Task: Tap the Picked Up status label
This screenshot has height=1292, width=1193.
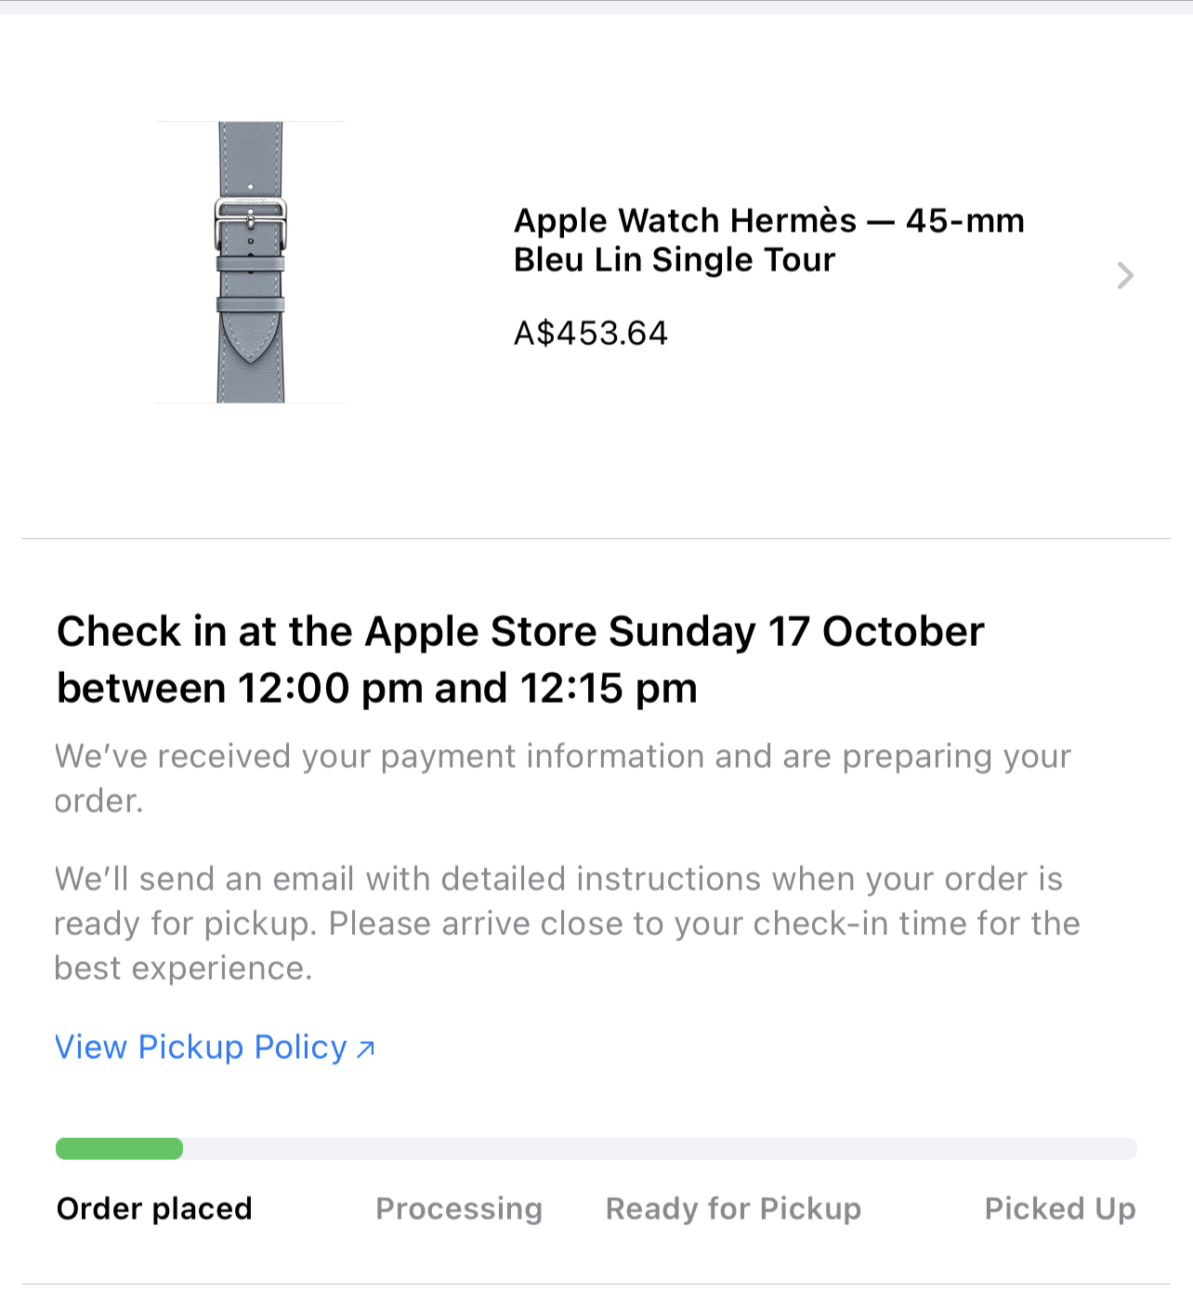Action: coord(1059,1208)
